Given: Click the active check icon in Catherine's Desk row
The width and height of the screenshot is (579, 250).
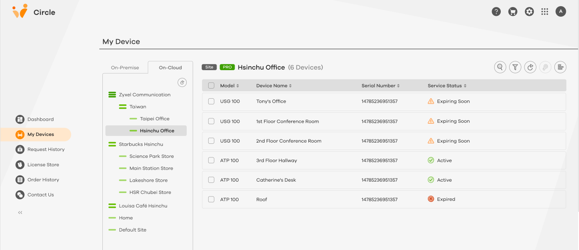Looking at the screenshot, I should 431,180.
